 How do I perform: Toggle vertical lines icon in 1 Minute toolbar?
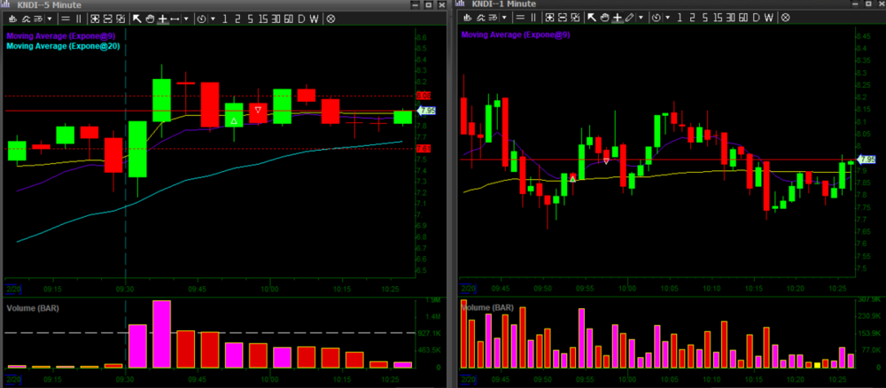click(x=533, y=18)
